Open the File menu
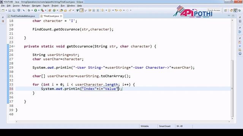Viewport: 243px width, 136px height. click(x=3, y=6)
